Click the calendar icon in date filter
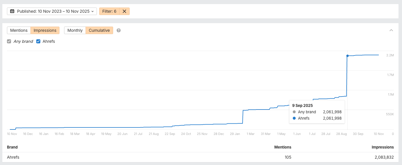The image size is (402, 165). tap(12, 11)
